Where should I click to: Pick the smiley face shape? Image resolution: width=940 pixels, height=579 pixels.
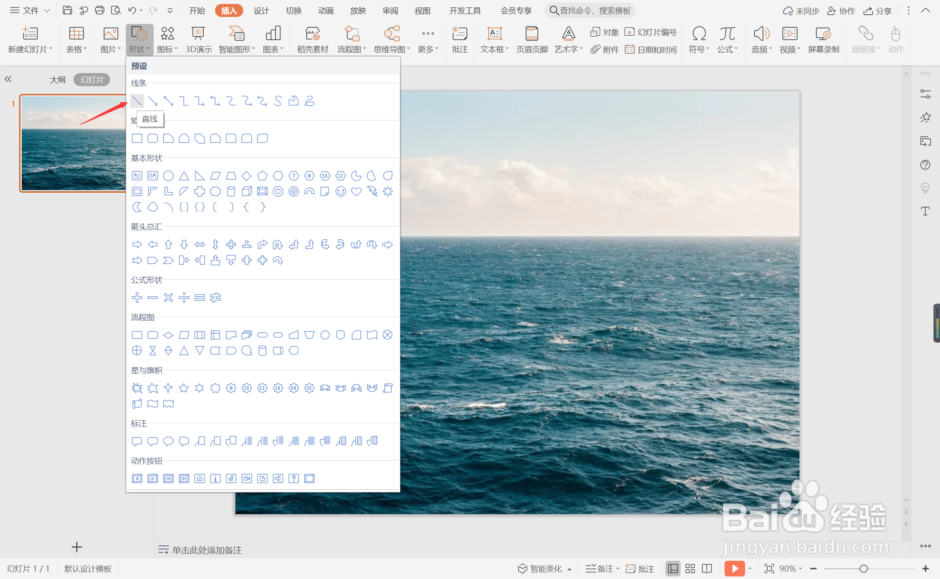coord(341,191)
